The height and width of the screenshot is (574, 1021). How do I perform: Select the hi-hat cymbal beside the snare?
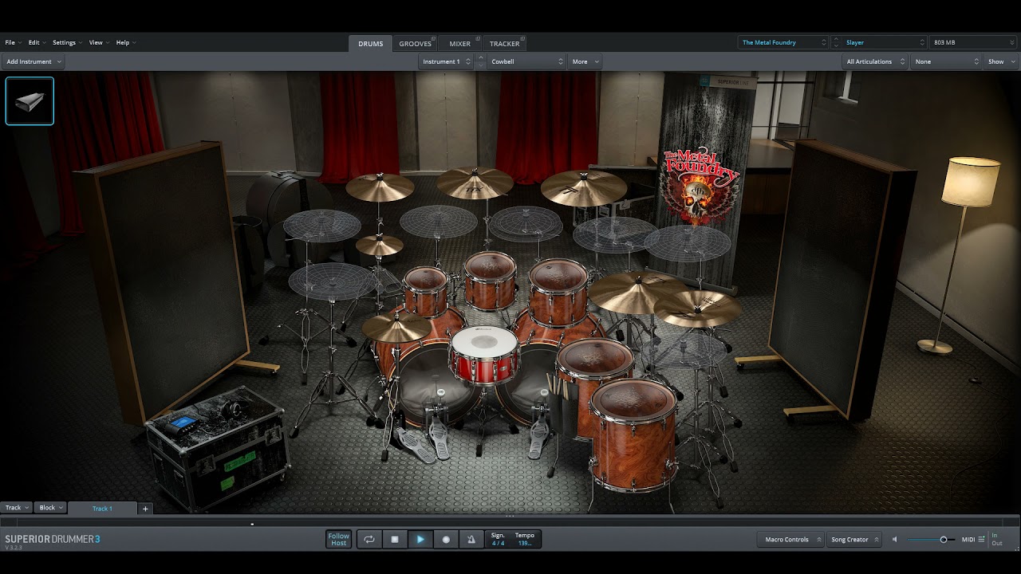pyautogui.click(x=396, y=327)
